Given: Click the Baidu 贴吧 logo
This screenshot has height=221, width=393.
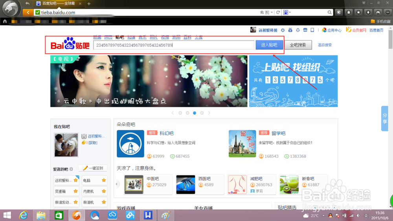Looking at the screenshot, I should [70, 43].
